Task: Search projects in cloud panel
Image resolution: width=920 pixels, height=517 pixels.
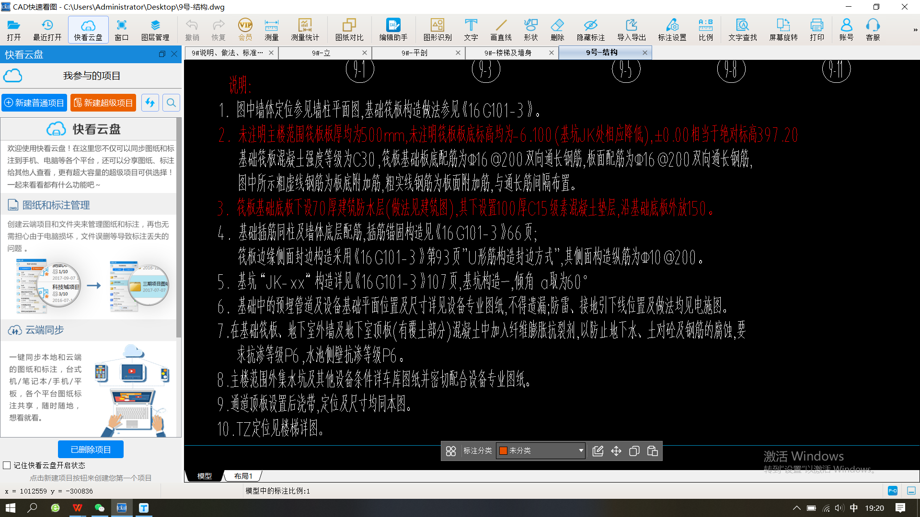Action: tap(171, 102)
